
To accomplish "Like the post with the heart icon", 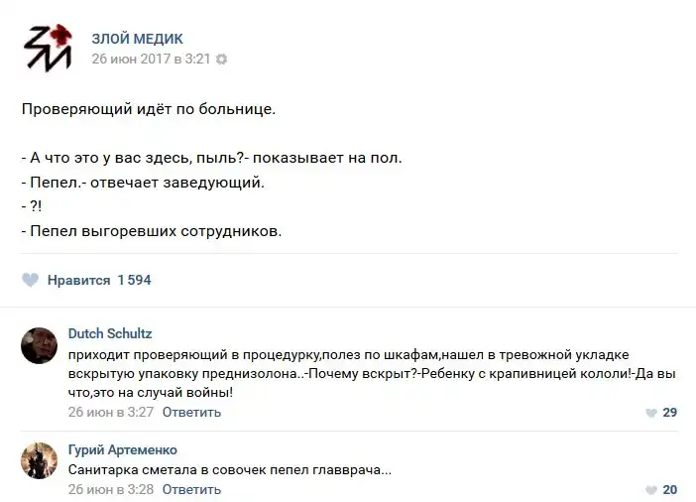I will tap(31, 280).
